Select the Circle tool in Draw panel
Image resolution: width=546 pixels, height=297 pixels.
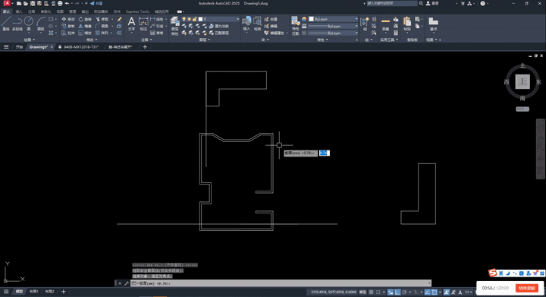pyautogui.click(x=29, y=24)
